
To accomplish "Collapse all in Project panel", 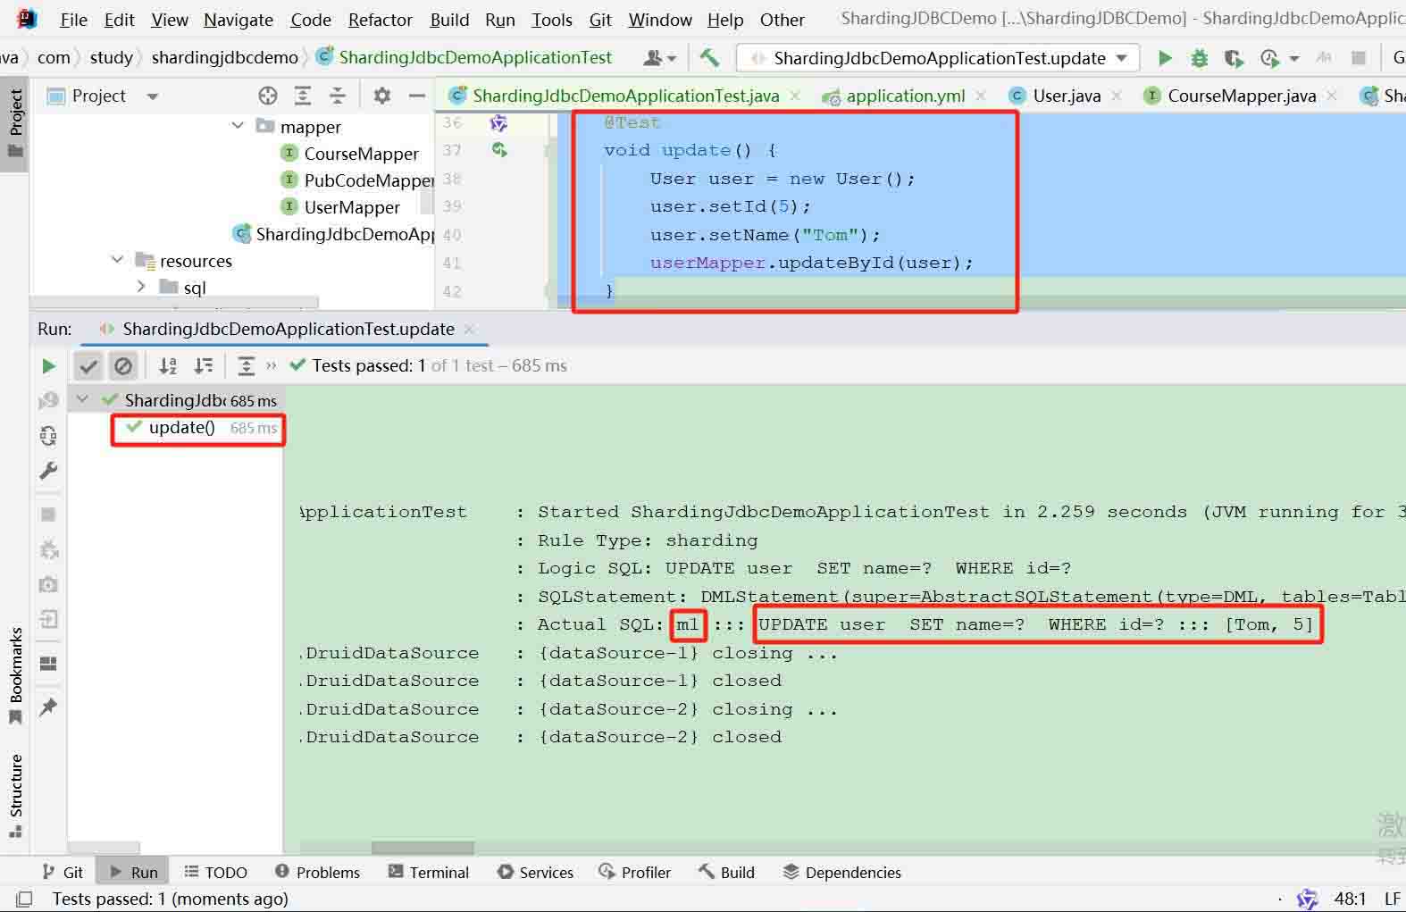I will tap(338, 96).
